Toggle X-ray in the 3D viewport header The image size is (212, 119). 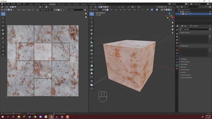162,10
